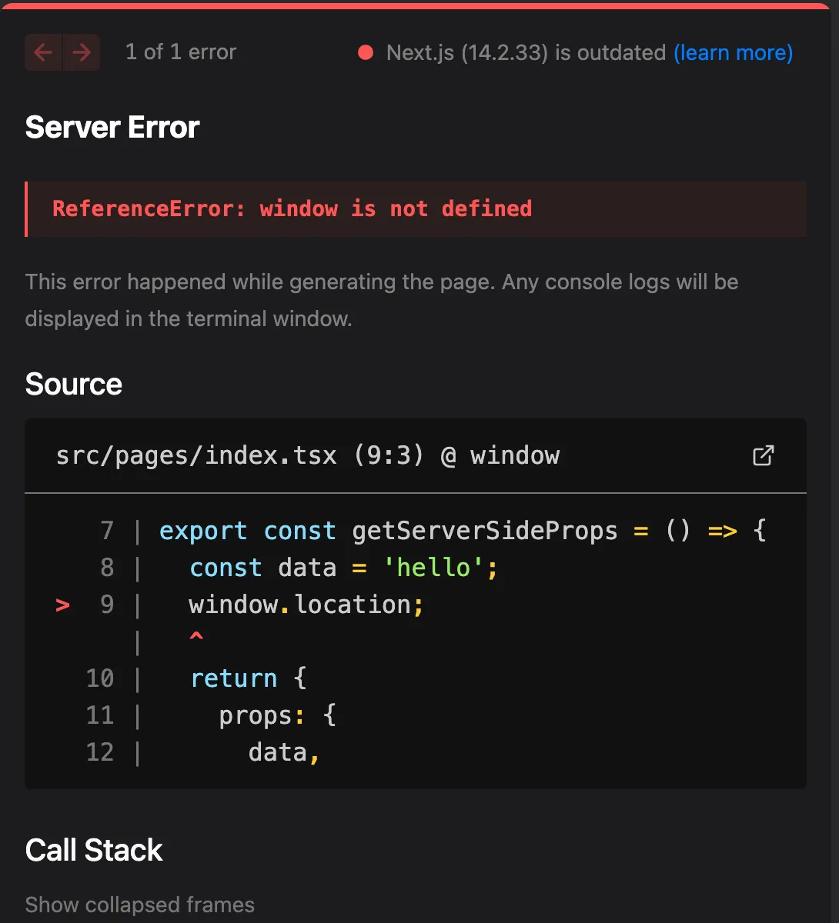The height and width of the screenshot is (923, 839).
Task: Click the "Call Stack" heading
Action: (x=94, y=850)
